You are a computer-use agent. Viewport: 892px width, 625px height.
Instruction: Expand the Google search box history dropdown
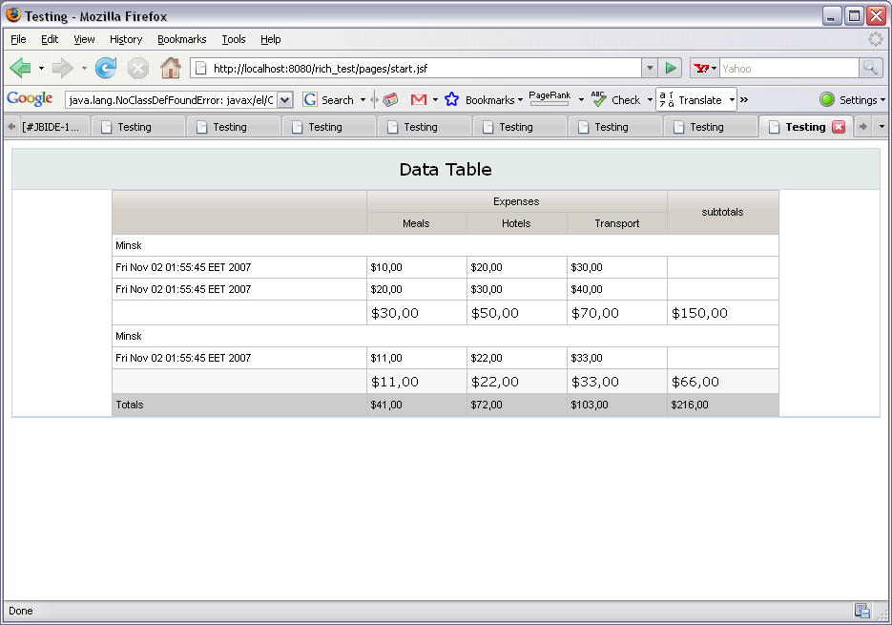pyautogui.click(x=285, y=100)
